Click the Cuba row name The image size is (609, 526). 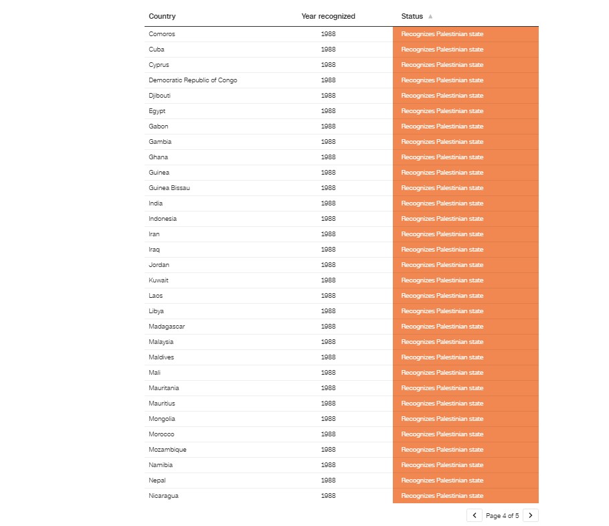coord(157,50)
